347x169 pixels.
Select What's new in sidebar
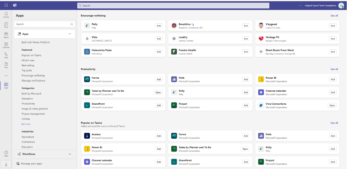(28, 60)
